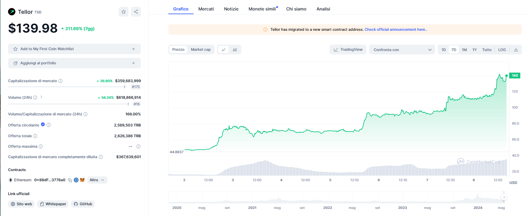Toggle chart to Market cap view
The image size is (528, 216).
point(201,50)
